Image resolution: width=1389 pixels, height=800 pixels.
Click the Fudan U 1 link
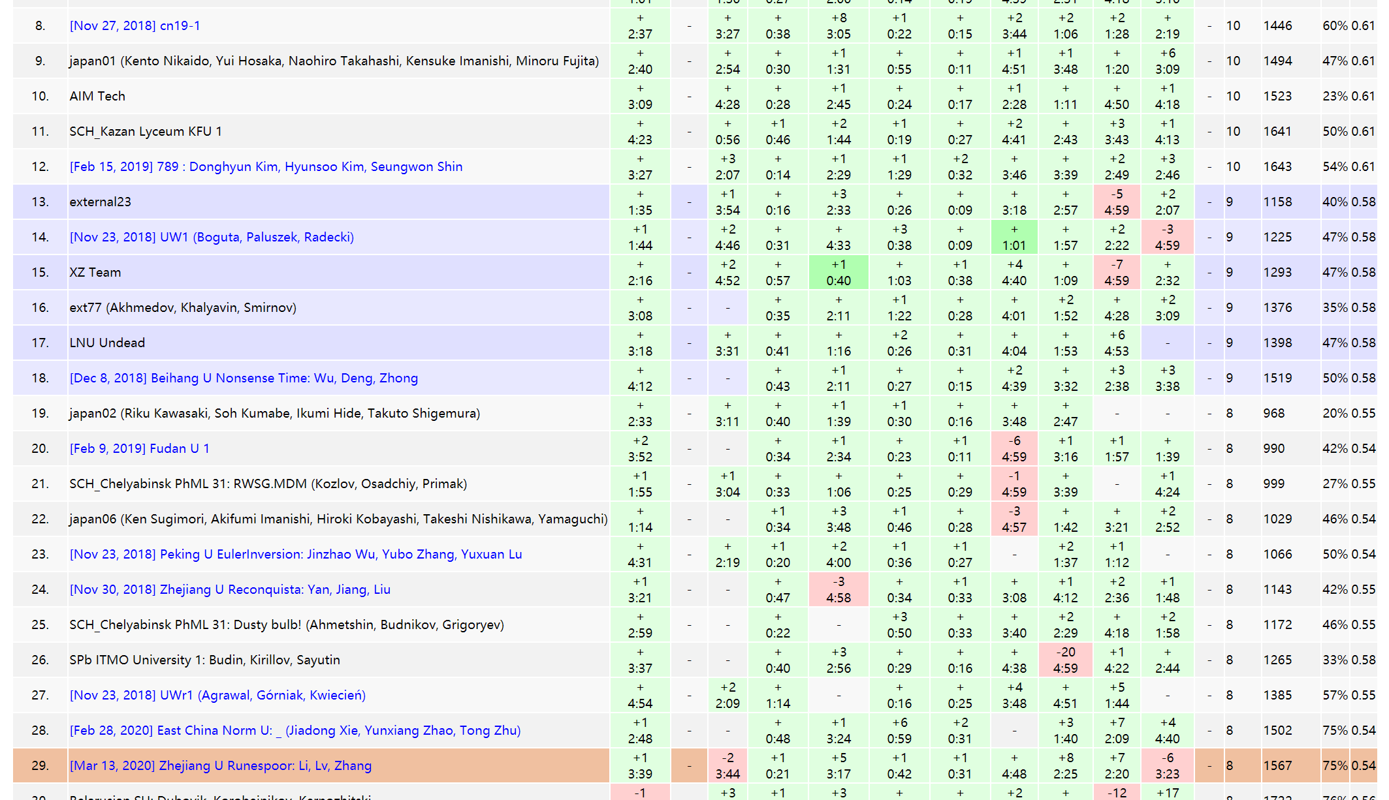[139, 448]
